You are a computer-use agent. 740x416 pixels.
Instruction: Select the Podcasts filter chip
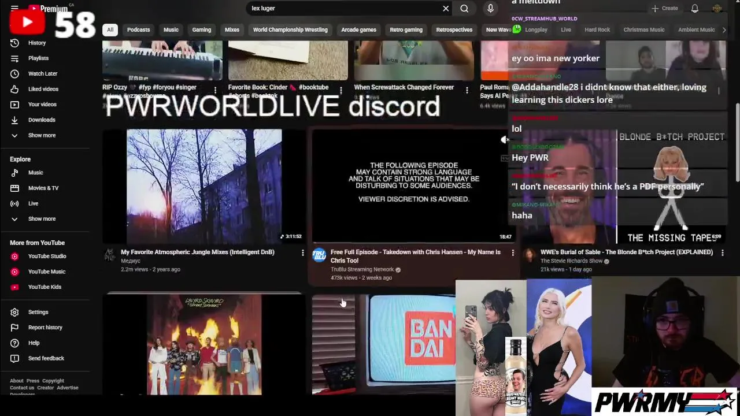(x=138, y=30)
